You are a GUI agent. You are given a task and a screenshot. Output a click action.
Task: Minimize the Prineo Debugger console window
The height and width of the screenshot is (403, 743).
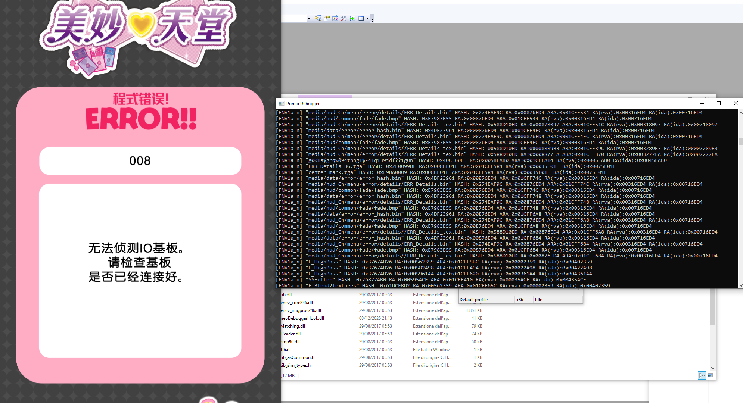pyautogui.click(x=702, y=103)
